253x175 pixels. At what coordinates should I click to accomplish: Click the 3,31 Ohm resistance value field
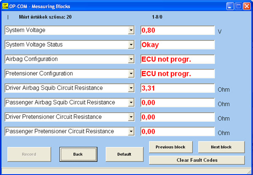pyautogui.click(x=177, y=89)
